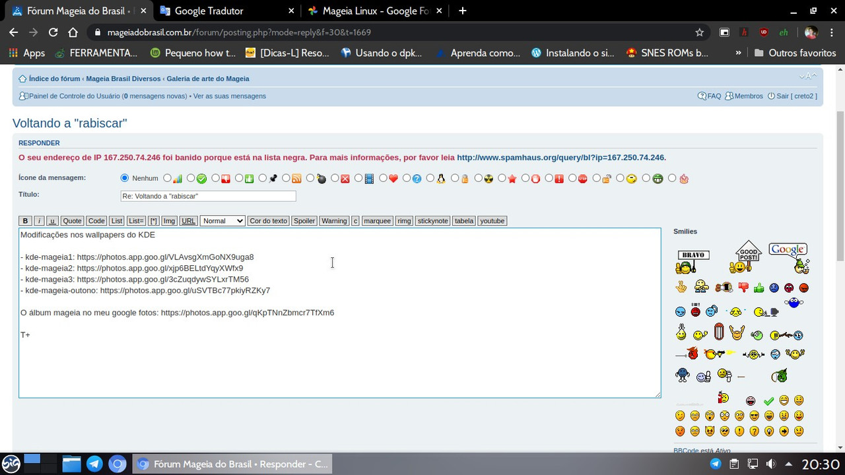
Task: Change font size with the A icon
Action: 808,77
